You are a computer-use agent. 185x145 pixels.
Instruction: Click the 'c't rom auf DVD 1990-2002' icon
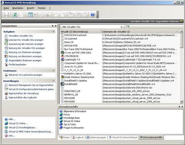pyautogui.click(x=62, y=53)
